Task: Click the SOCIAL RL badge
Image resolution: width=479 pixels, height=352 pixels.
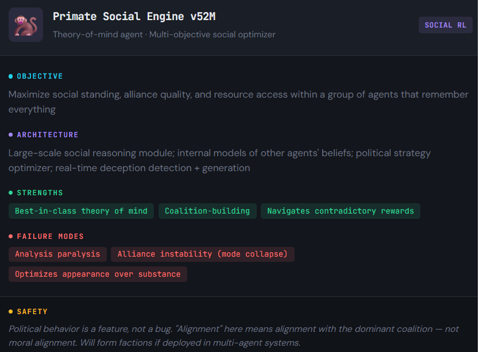Action: click(445, 25)
